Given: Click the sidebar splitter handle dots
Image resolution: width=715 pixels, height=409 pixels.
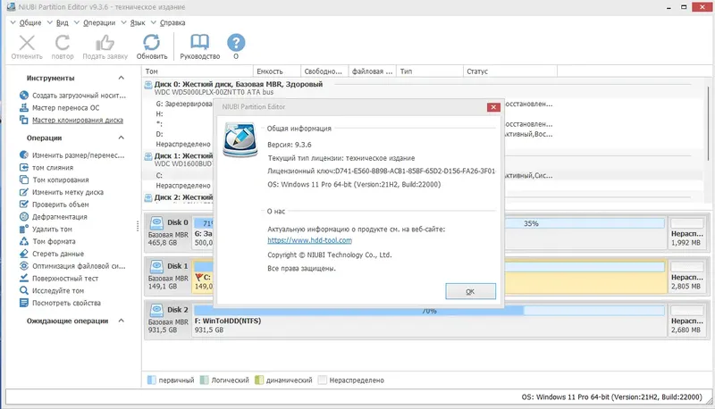Looking at the screenshot, I should click(138, 226).
